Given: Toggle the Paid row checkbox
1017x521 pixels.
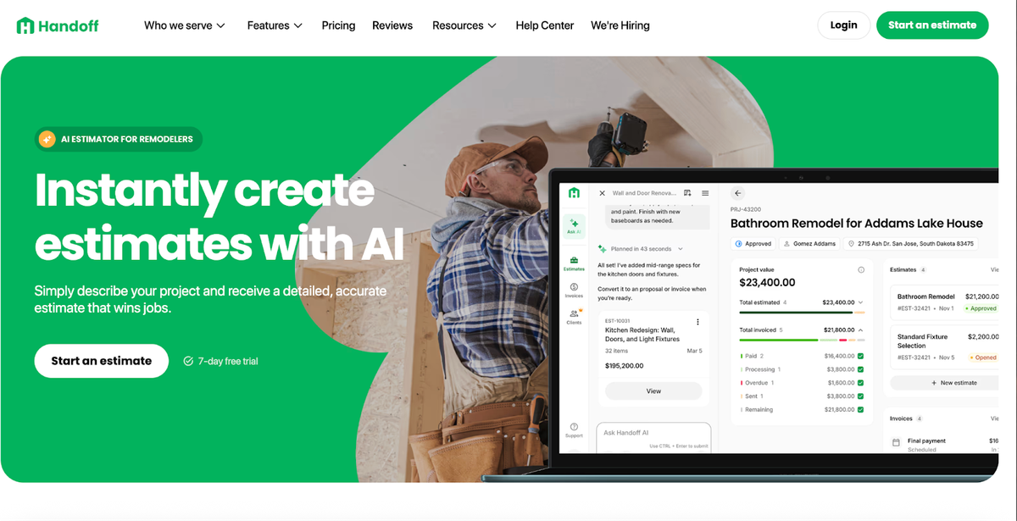Looking at the screenshot, I should (860, 357).
